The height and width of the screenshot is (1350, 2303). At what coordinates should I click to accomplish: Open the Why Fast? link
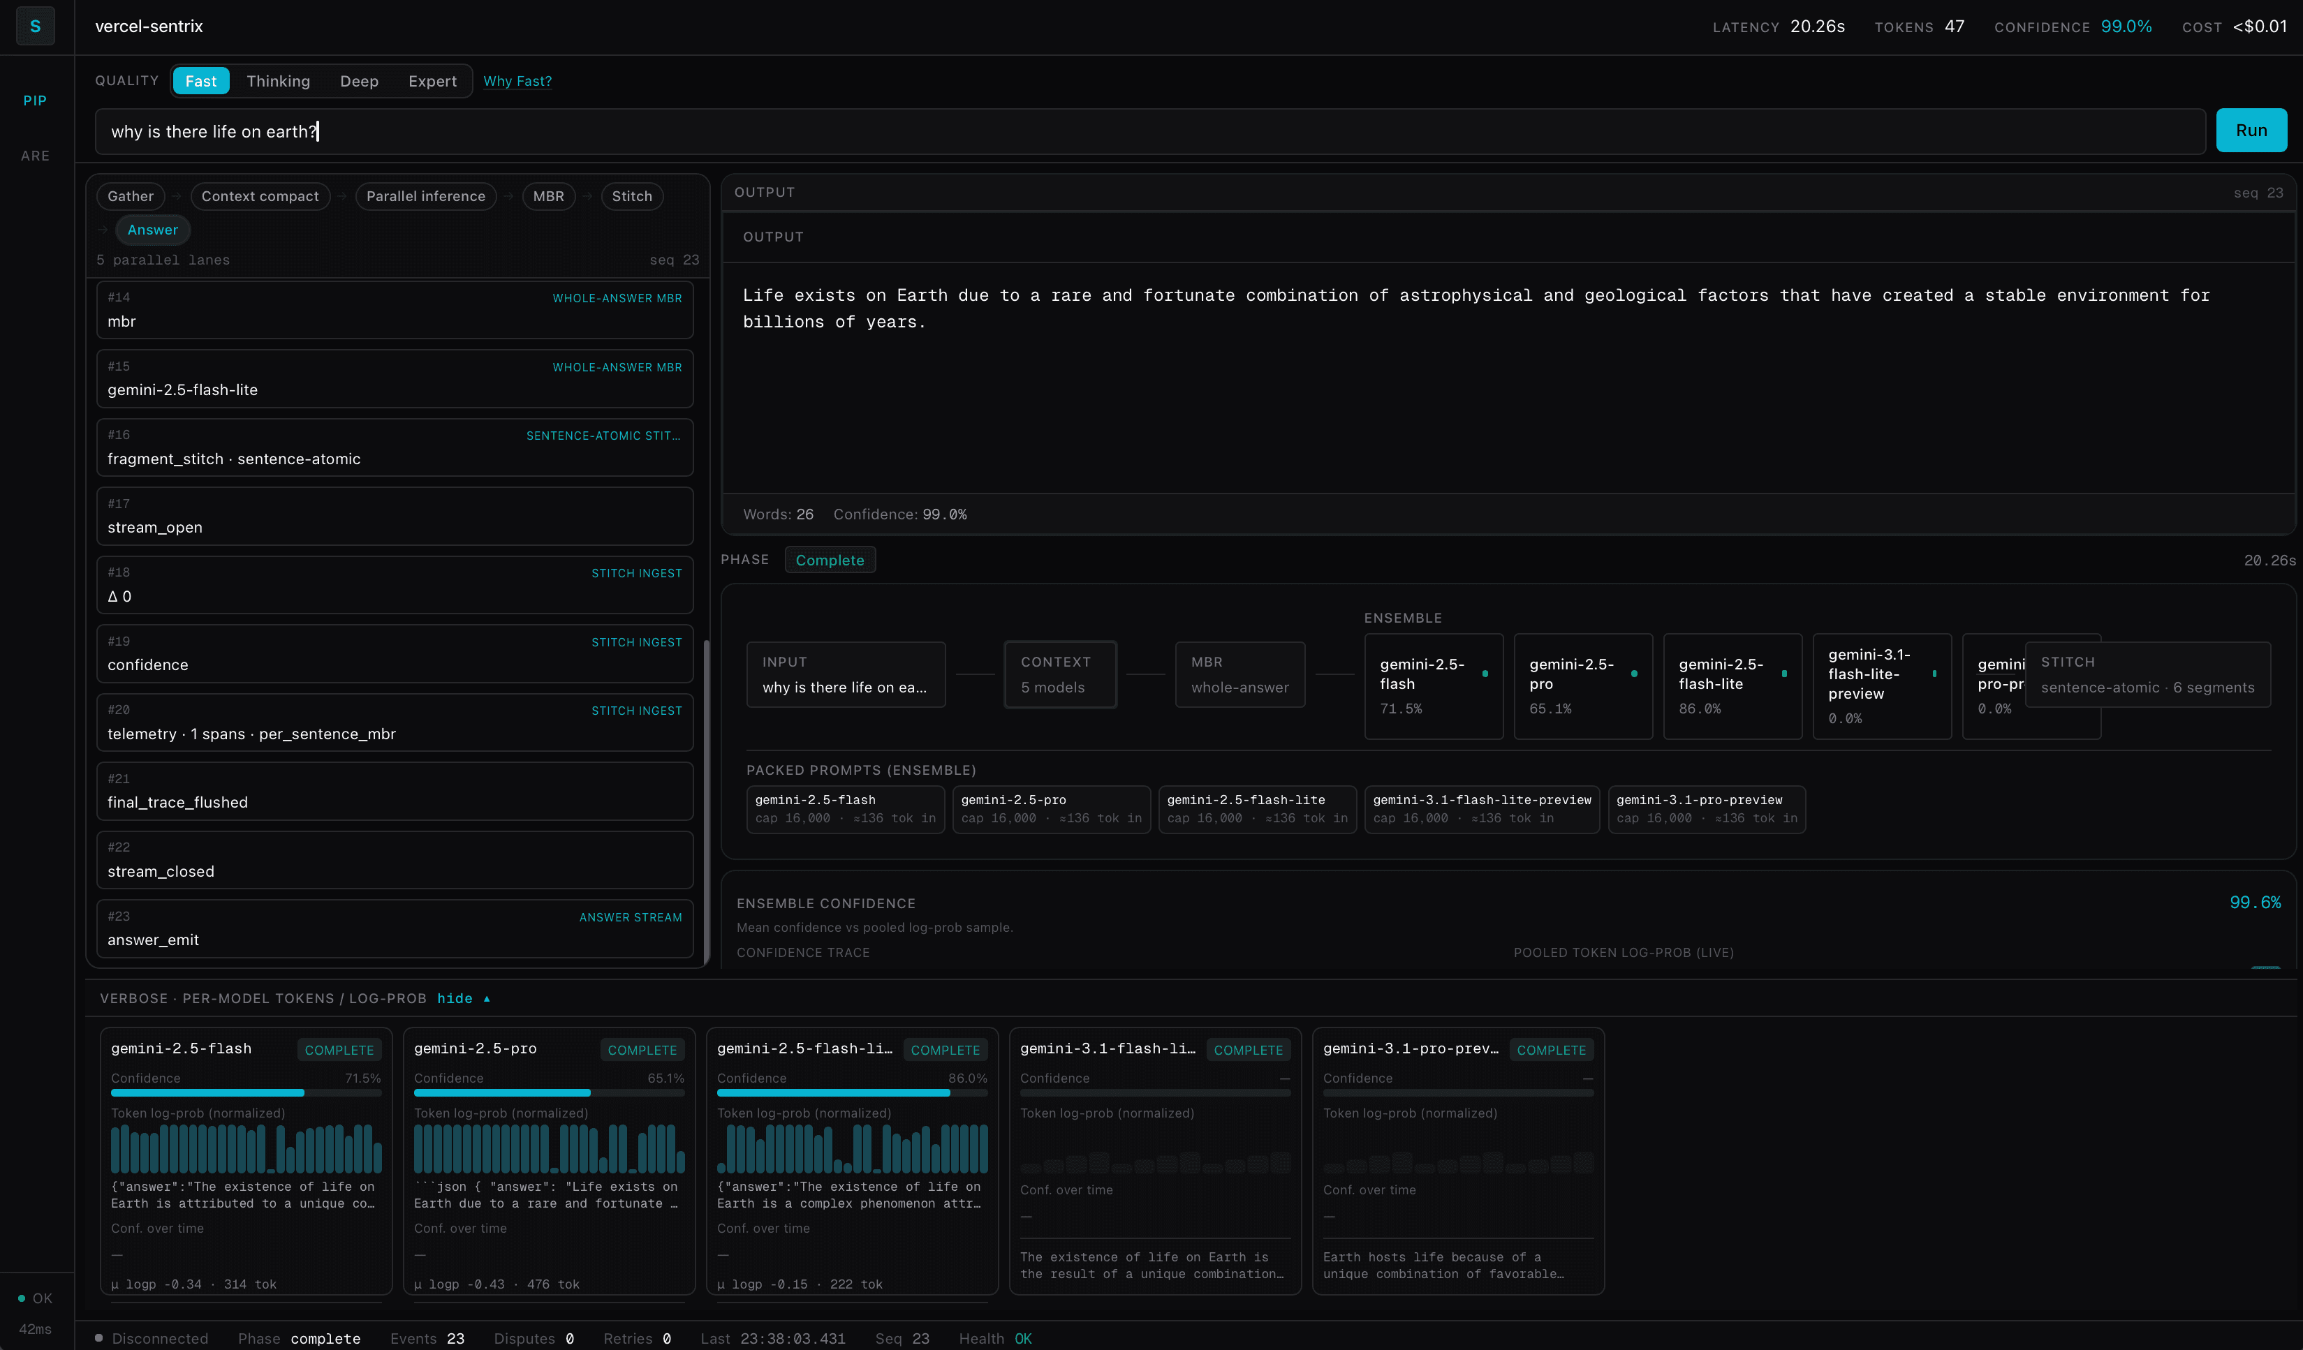(517, 81)
